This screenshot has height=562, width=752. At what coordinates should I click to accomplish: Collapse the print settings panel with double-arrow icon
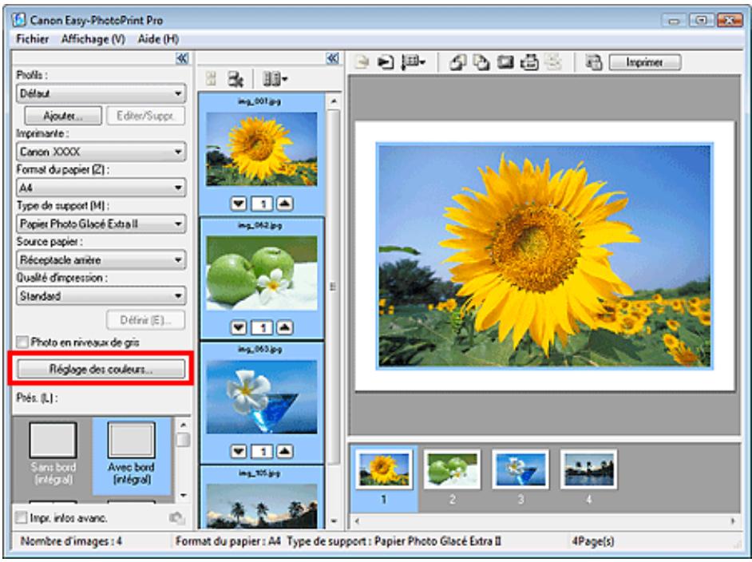[182, 58]
